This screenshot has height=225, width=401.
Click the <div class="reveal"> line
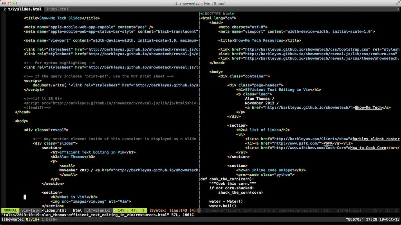(x=46, y=130)
